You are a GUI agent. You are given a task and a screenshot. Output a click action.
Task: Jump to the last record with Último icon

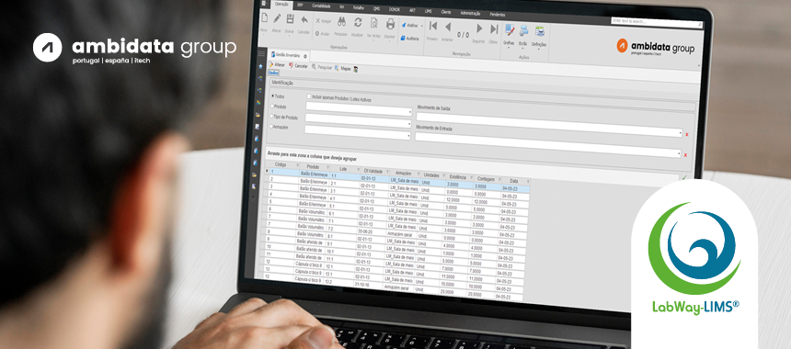[x=494, y=28]
